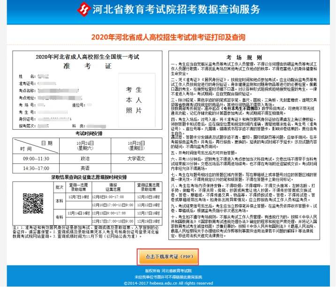Click the 考试时间安排 schedule heading

point(89,133)
